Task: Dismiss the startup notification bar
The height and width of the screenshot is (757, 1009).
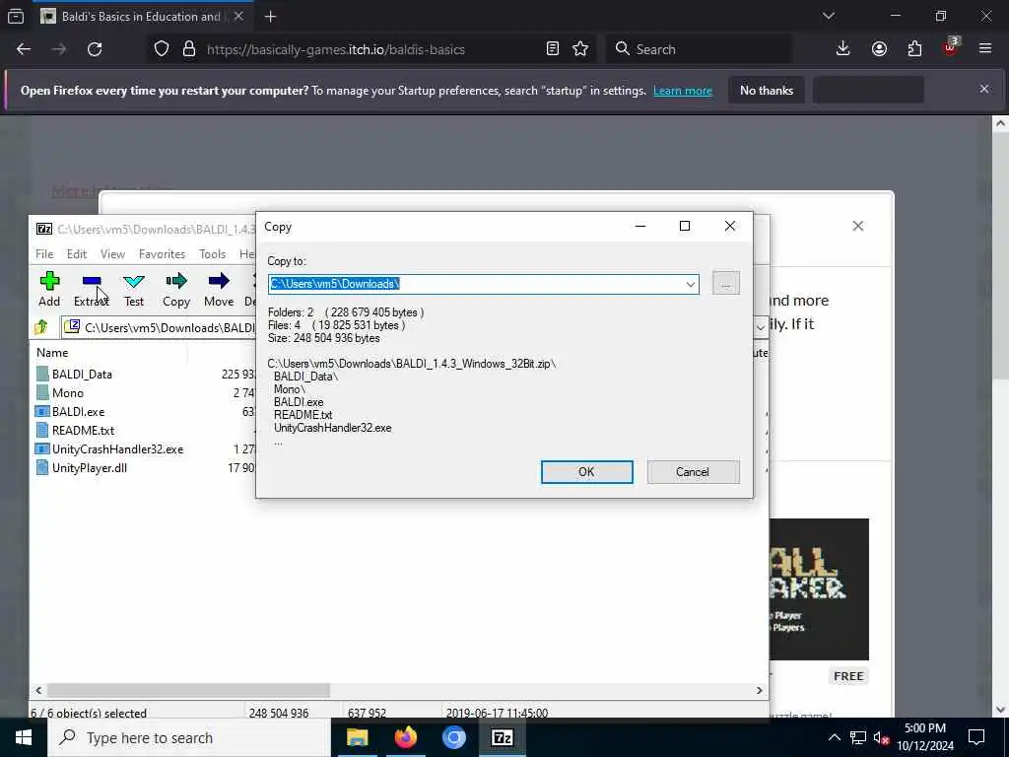Action: (984, 89)
